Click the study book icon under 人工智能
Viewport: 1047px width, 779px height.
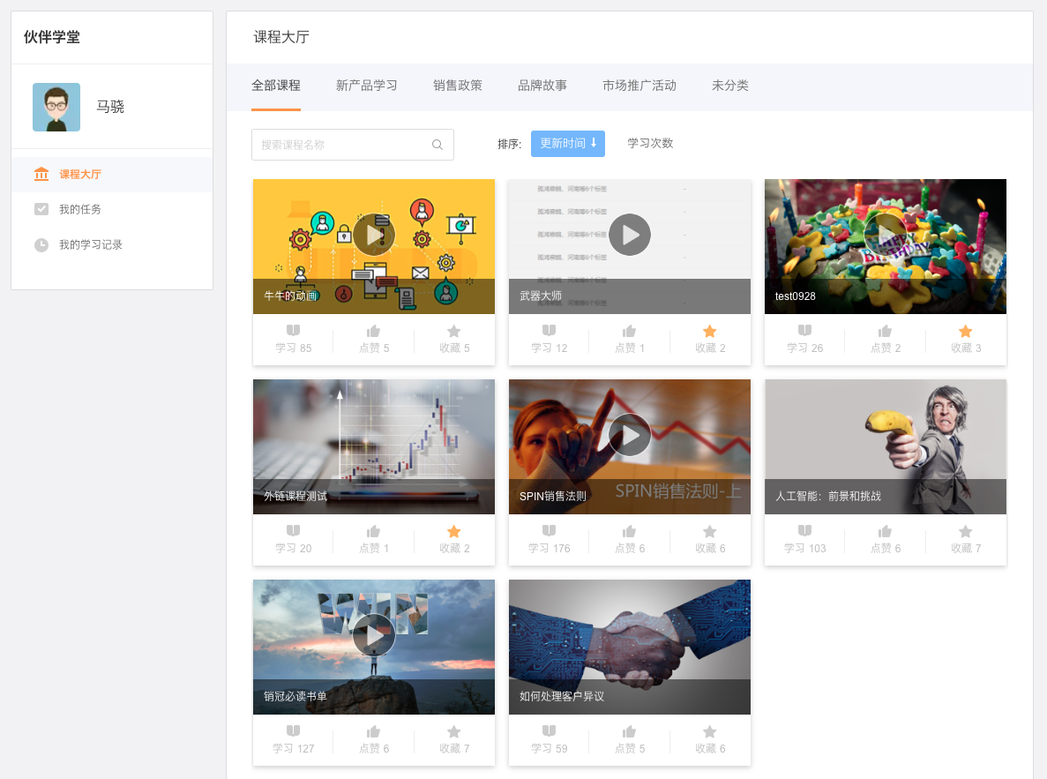click(x=804, y=531)
